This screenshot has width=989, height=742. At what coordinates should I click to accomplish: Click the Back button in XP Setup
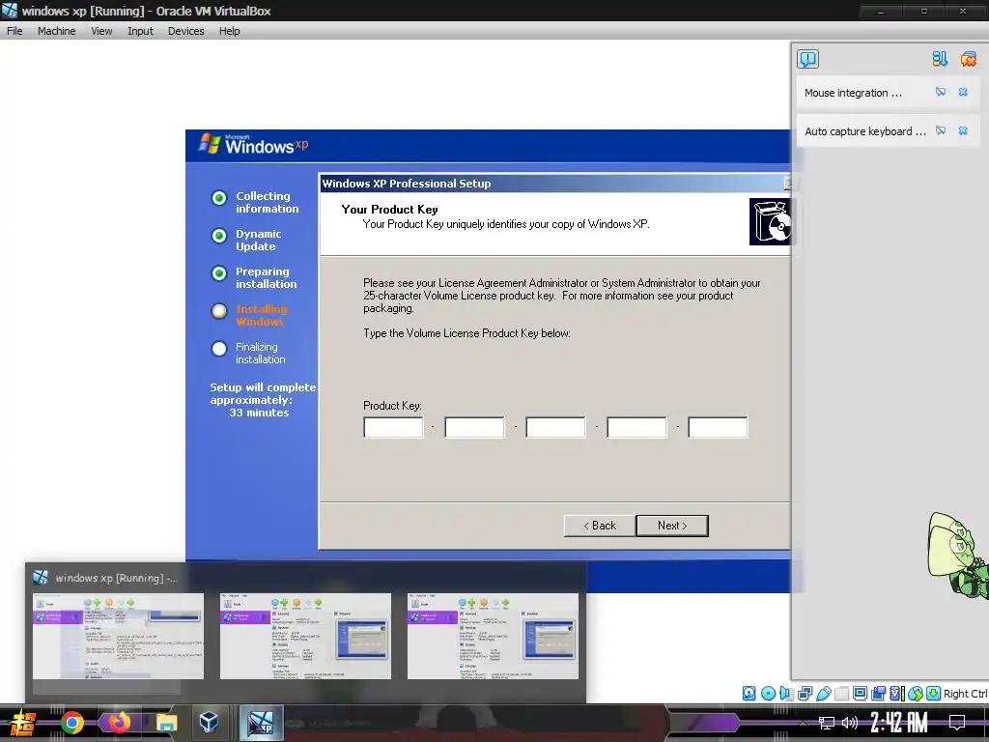(599, 526)
